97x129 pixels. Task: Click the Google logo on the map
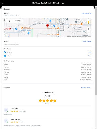7,36
